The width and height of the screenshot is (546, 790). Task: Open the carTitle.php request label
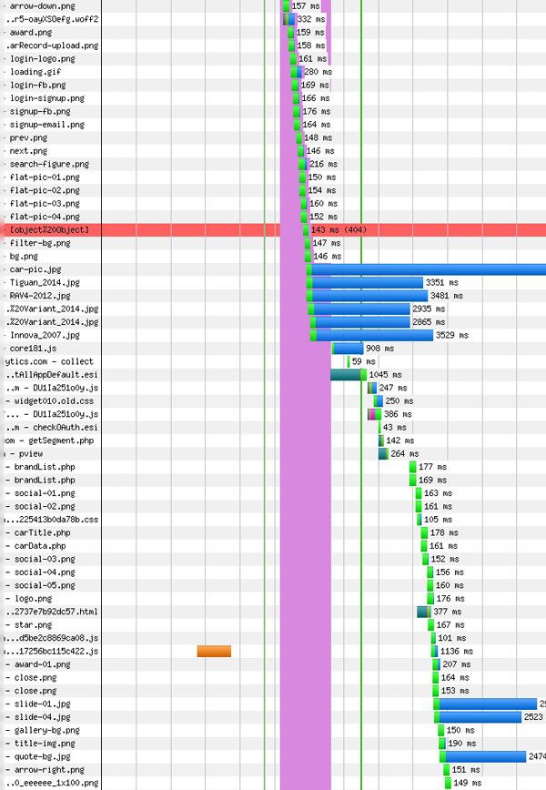tap(38, 532)
